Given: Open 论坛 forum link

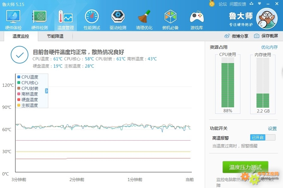Looking at the screenshot, I should 222,4.
